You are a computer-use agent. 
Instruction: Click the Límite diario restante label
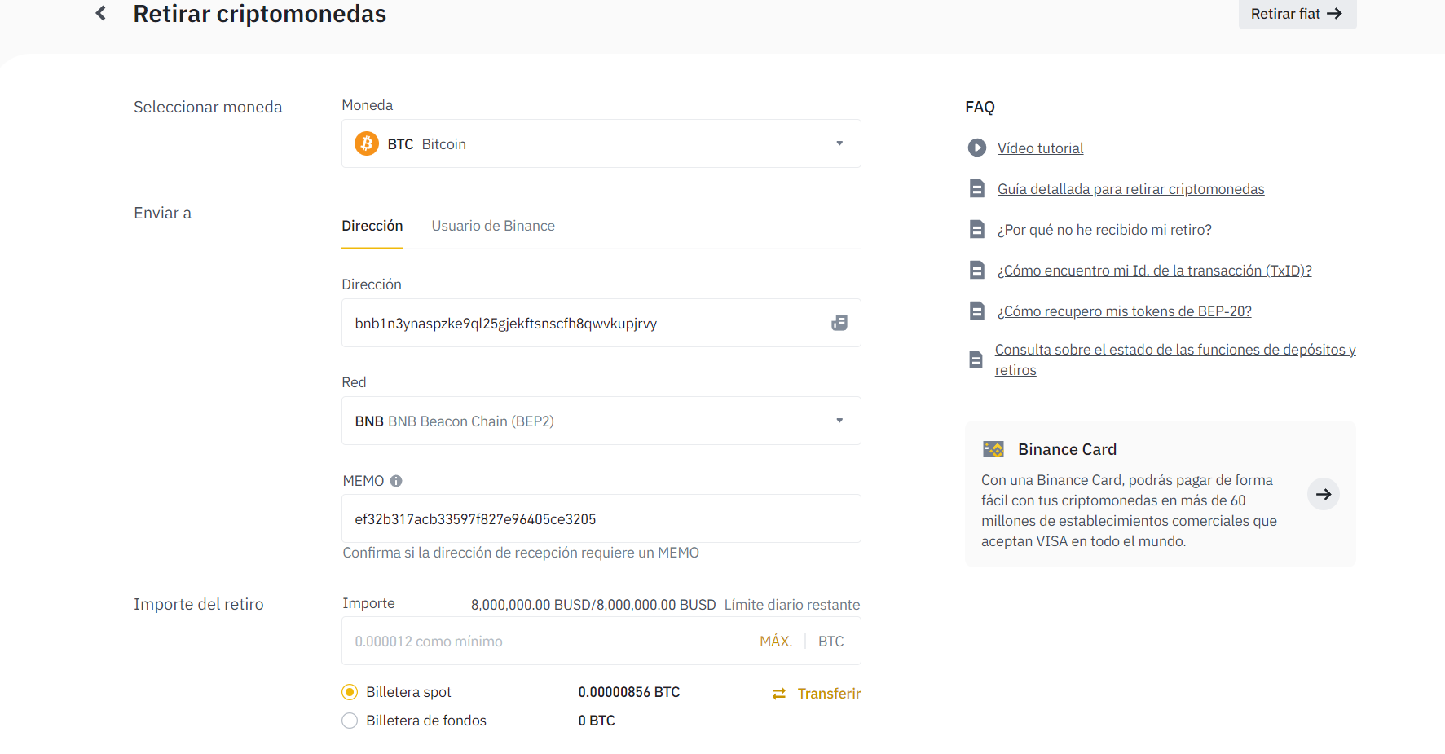[792, 605]
